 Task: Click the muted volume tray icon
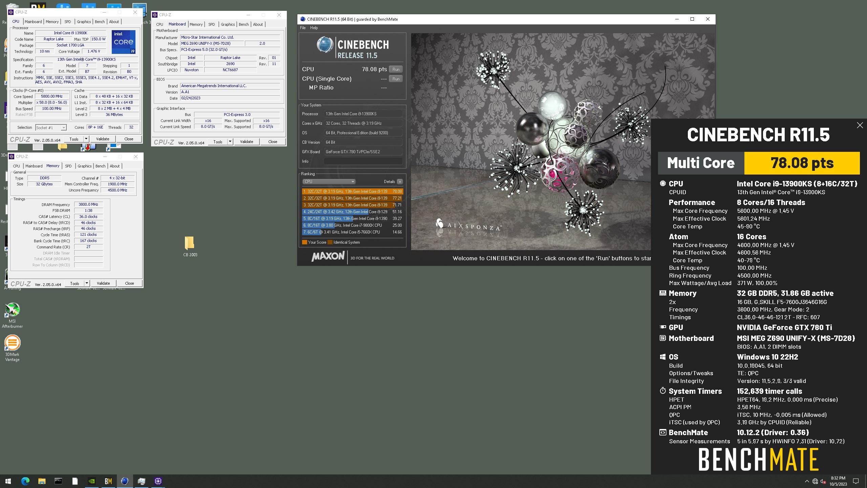click(x=823, y=481)
